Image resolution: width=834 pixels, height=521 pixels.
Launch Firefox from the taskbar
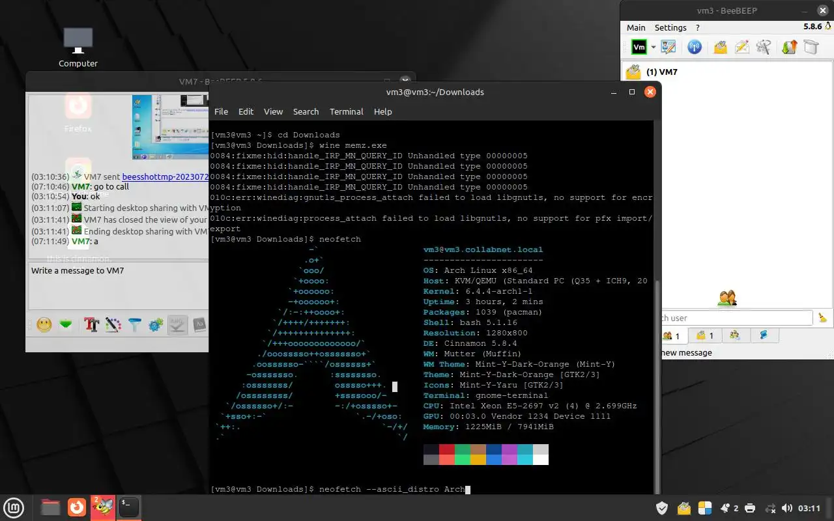pos(77,507)
